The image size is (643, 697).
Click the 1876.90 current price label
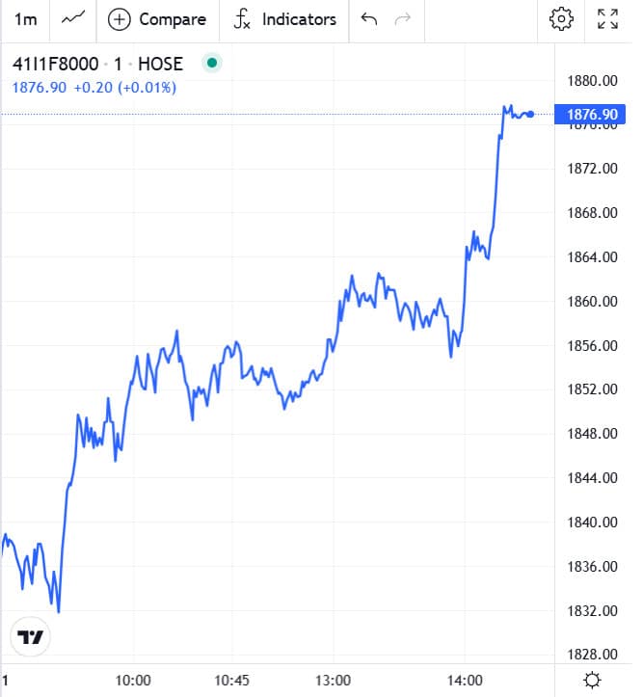click(x=590, y=115)
